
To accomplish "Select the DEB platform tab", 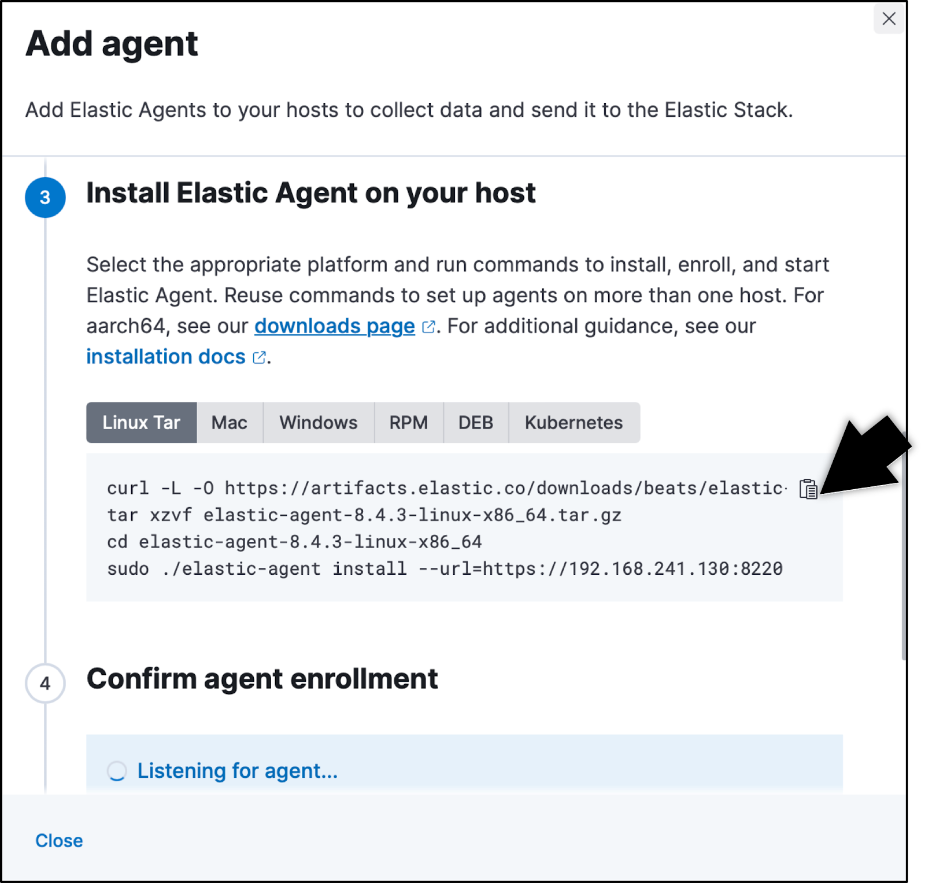I will (x=476, y=423).
